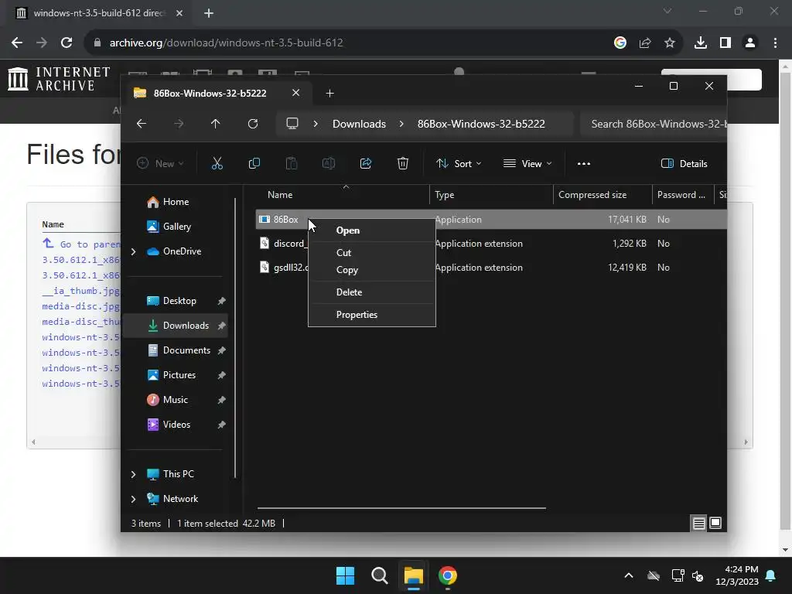
Task: Open the Sort dropdown
Action: [x=459, y=164]
